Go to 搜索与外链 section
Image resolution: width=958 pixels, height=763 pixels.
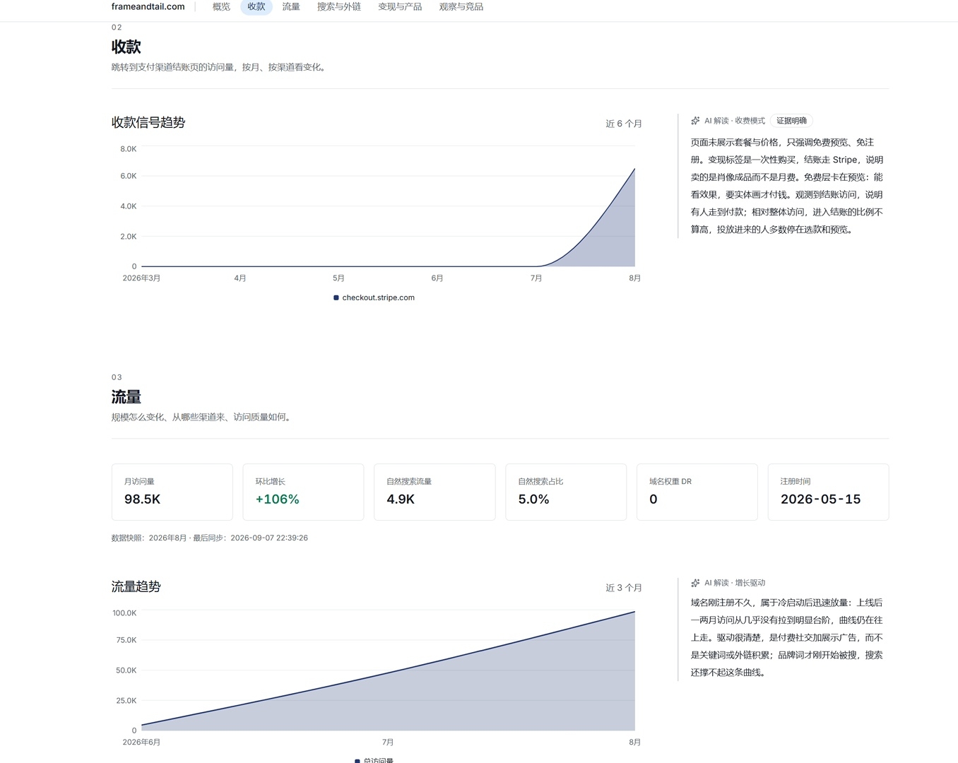click(x=339, y=7)
